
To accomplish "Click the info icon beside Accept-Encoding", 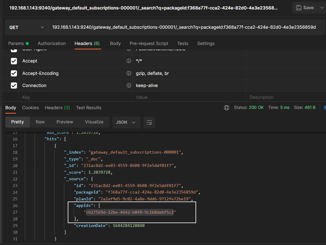I will point(129,73).
